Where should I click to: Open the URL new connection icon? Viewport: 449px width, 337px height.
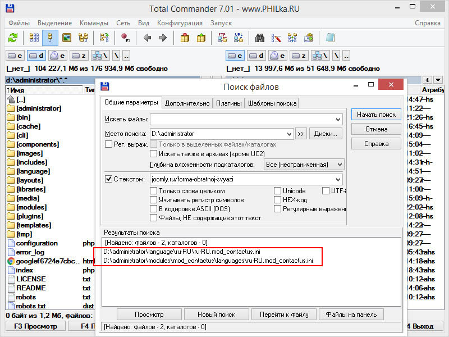(x=239, y=38)
